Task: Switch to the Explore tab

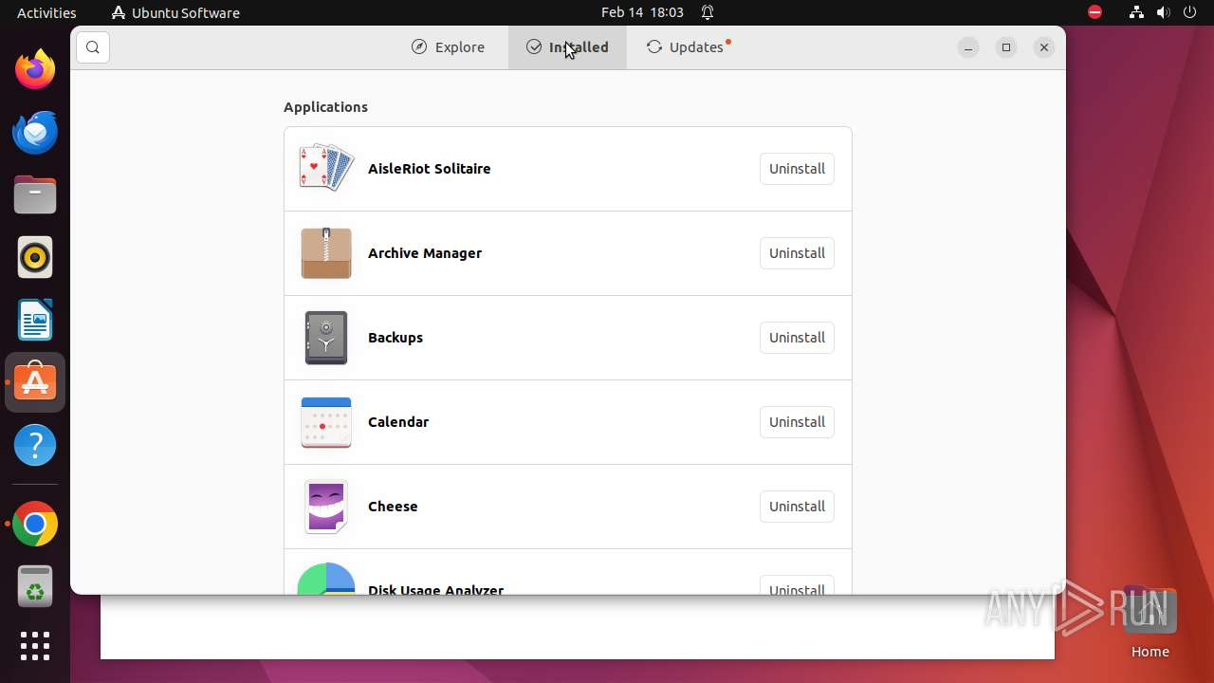Action: 449,47
